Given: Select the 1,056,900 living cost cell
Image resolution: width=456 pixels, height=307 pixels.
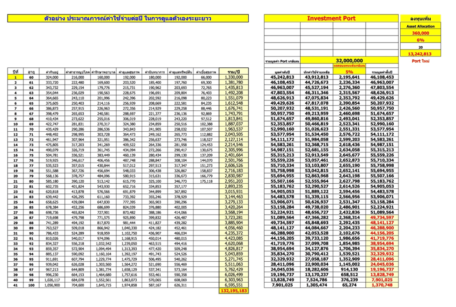Looking at the screenshot, I should point(52,285).
